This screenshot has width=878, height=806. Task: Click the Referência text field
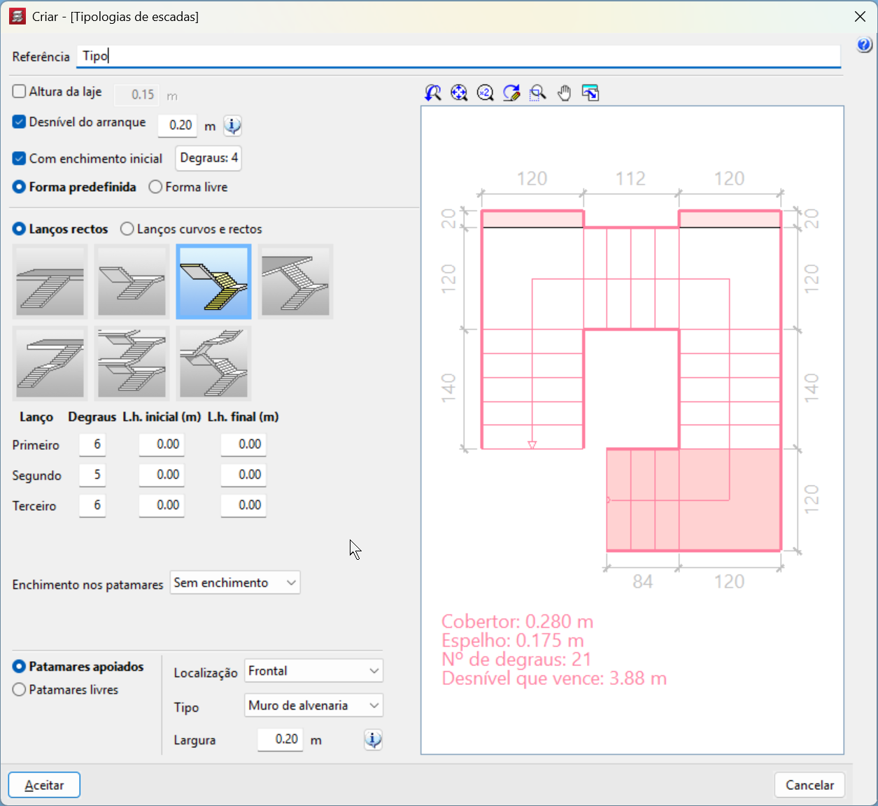(x=458, y=56)
